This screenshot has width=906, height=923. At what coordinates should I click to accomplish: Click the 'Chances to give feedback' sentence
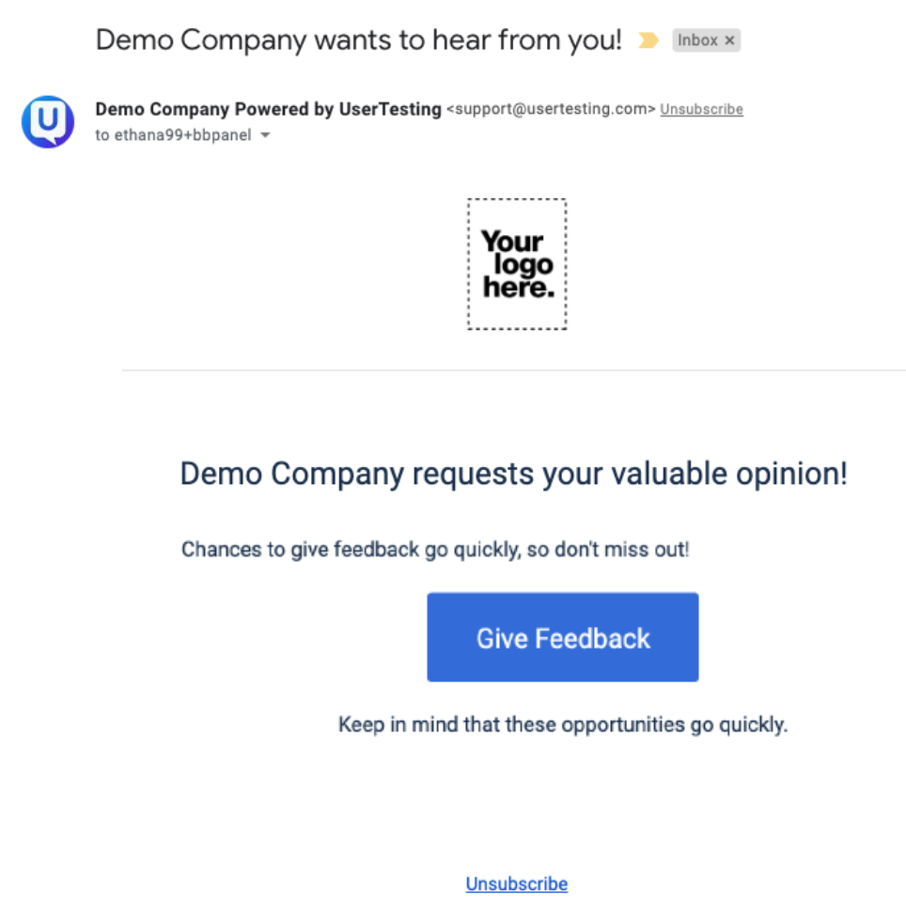(435, 549)
